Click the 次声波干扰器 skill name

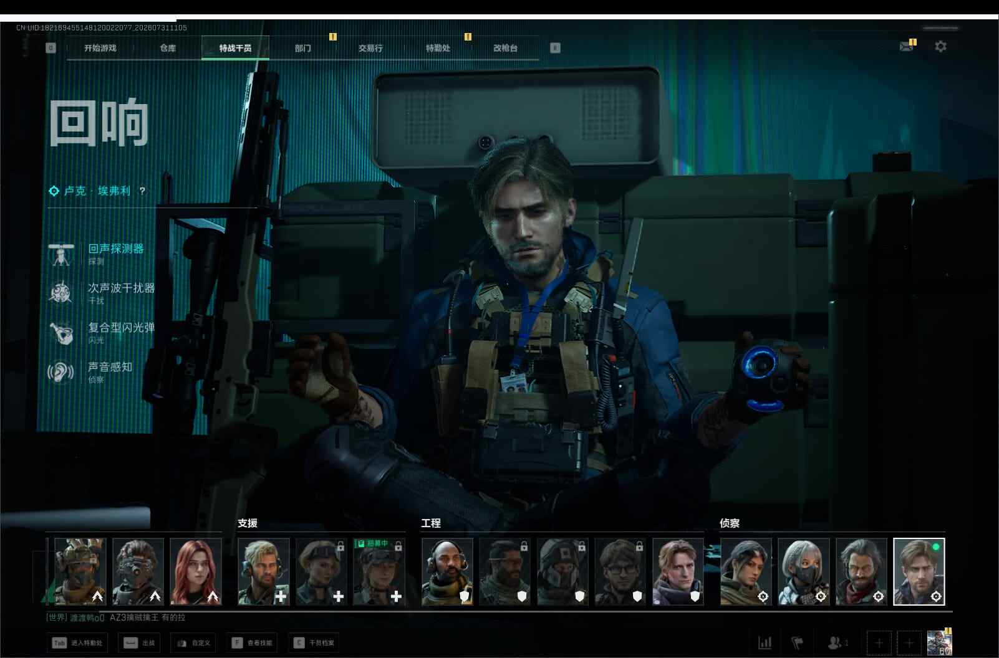click(x=121, y=288)
